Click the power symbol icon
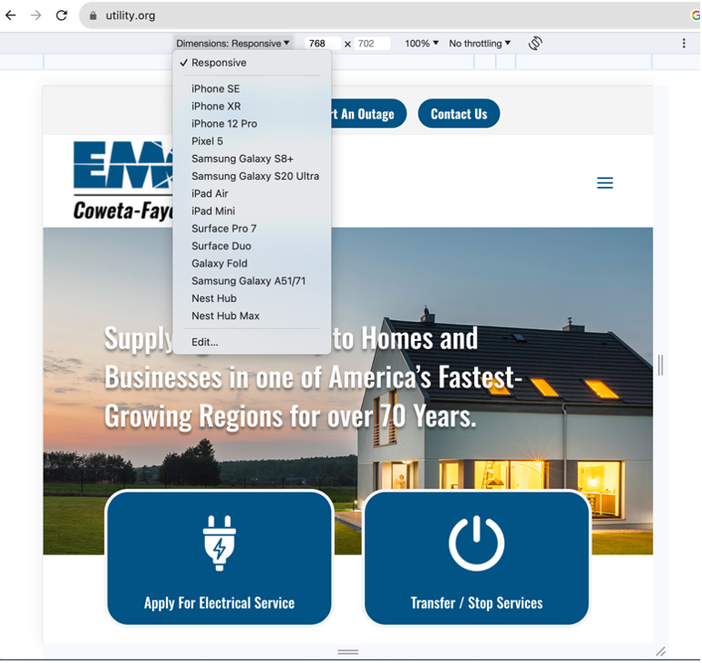 click(476, 543)
